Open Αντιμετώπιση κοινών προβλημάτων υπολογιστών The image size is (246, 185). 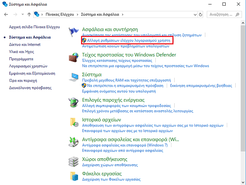coord(125,46)
